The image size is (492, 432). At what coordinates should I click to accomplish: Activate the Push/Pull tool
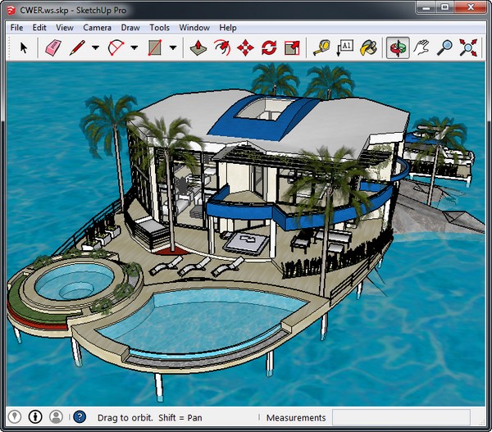pyautogui.click(x=198, y=48)
